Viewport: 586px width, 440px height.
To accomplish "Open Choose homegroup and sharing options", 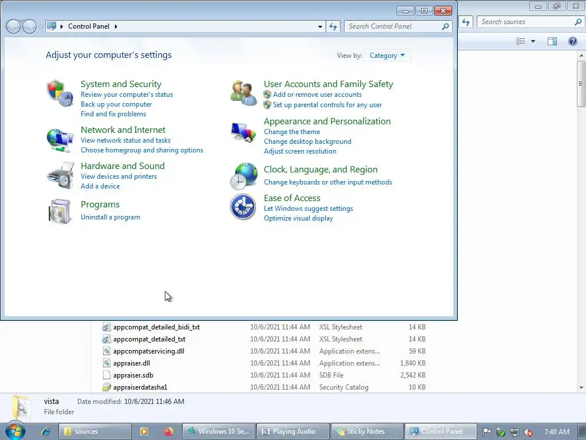I will tap(142, 150).
